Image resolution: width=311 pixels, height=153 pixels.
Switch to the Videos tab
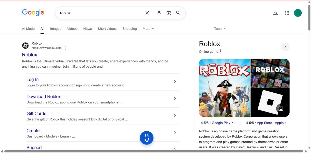[x=72, y=29]
